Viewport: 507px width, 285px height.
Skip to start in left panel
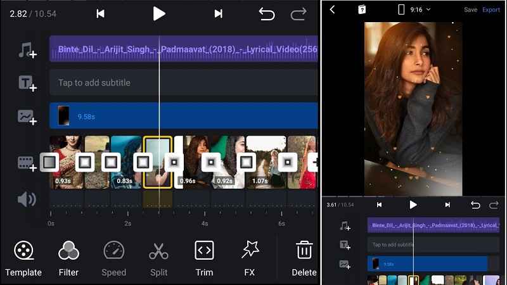(100, 14)
